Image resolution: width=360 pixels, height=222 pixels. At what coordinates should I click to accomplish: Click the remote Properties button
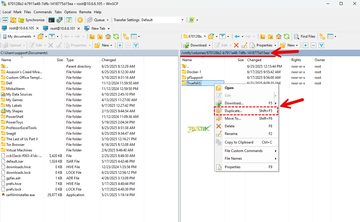pyautogui.click(x=261, y=45)
